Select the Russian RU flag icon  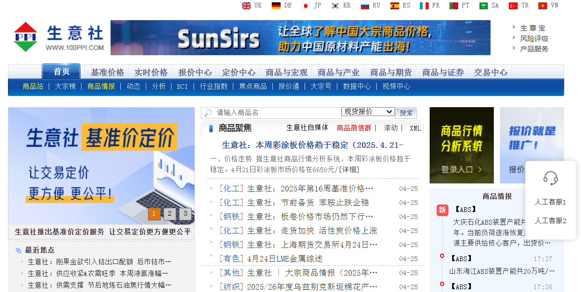pyautogui.click(x=365, y=6)
